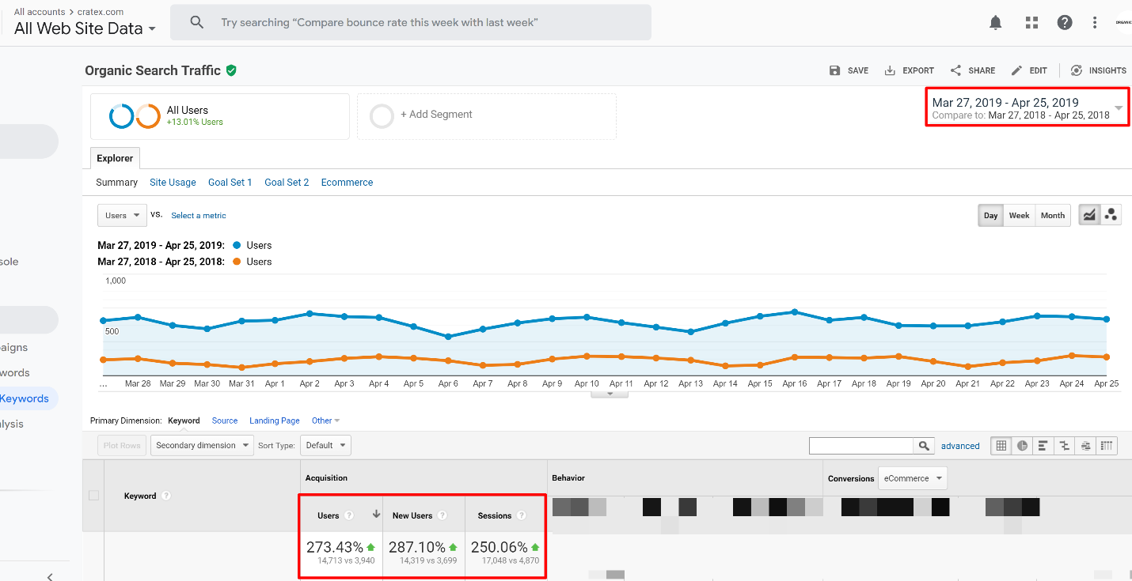Click the help icon beside New Users
This screenshot has height=581, width=1132.
coord(443,516)
